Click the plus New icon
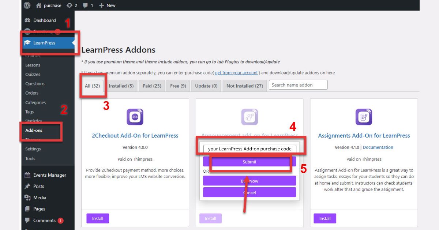Viewport: 439px width, 230px height. point(102,5)
